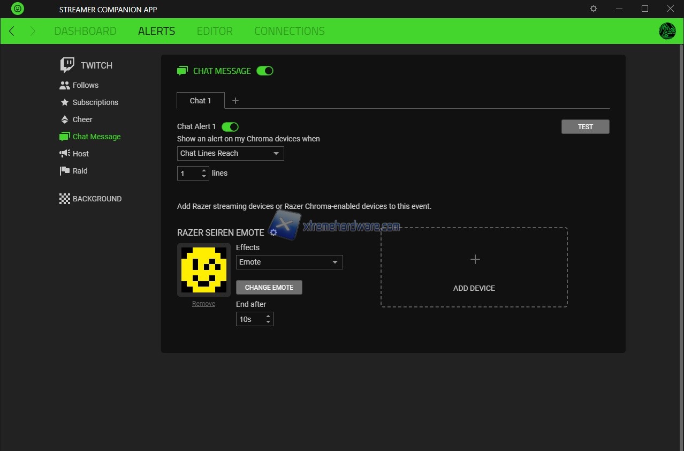This screenshot has width=684, height=451.
Task: Go to the Connections tab
Action: tap(289, 31)
